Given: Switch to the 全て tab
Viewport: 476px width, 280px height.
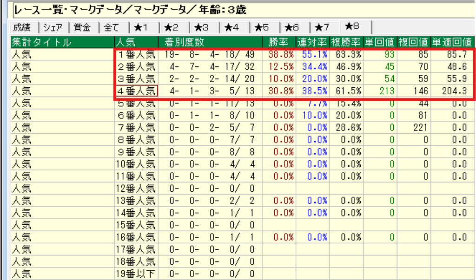Looking at the screenshot, I should pos(112,28).
